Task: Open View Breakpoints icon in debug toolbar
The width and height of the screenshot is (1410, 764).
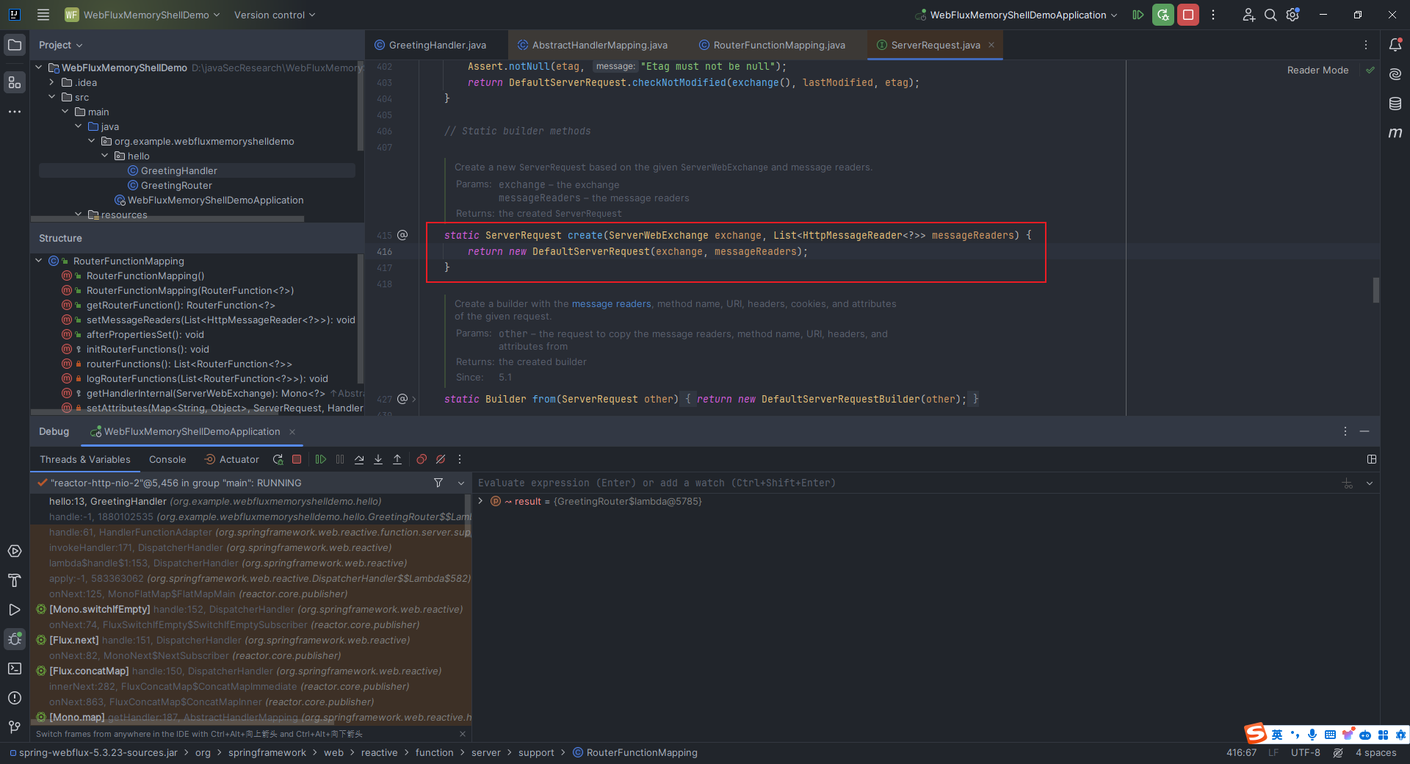Action: point(422,459)
